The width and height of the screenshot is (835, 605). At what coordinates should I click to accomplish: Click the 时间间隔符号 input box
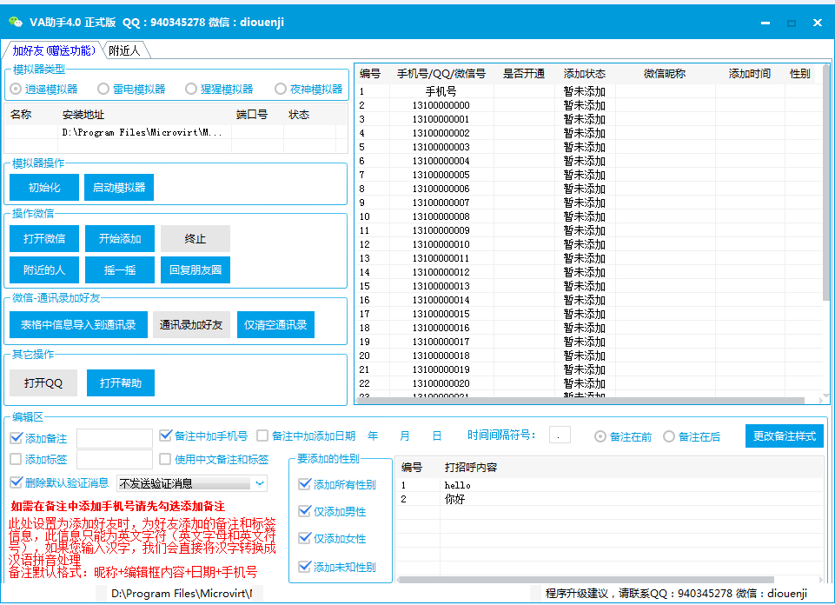[560, 435]
